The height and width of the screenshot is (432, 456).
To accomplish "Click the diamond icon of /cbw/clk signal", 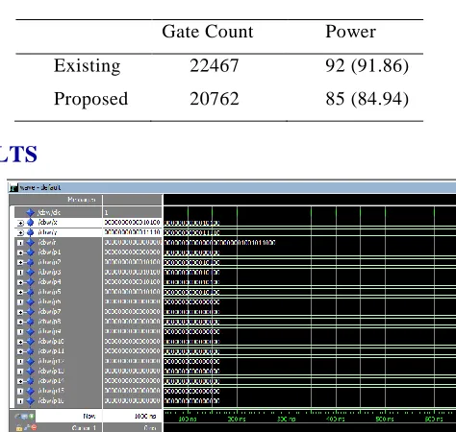I will pyautogui.click(x=30, y=212).
